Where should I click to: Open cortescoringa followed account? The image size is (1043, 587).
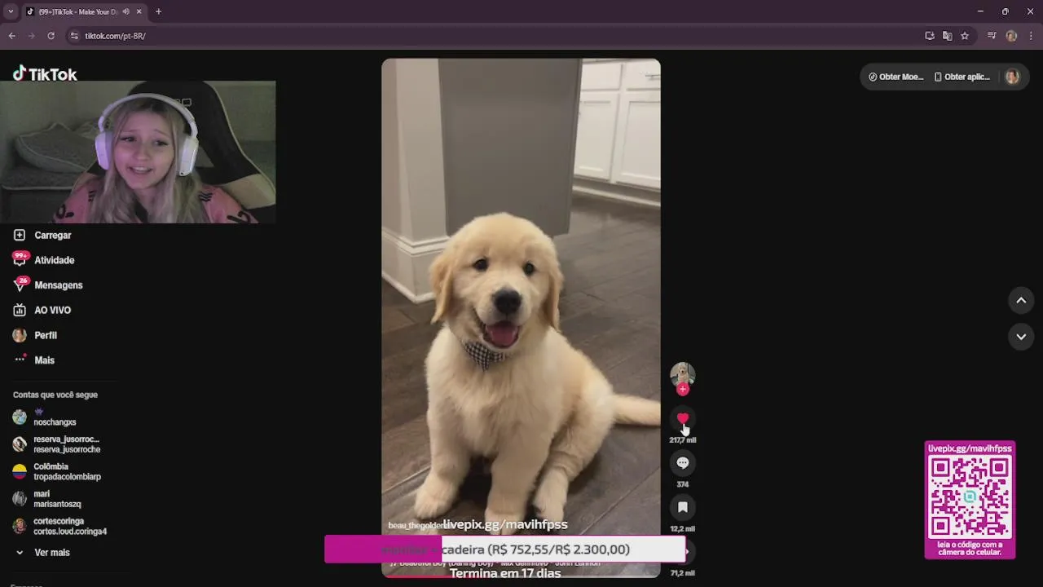click(x=60, y=526)
